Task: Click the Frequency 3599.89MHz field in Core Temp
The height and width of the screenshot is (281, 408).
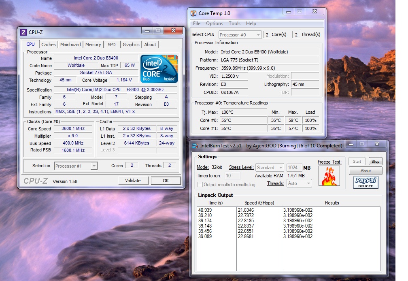Action: coord(269,68)
